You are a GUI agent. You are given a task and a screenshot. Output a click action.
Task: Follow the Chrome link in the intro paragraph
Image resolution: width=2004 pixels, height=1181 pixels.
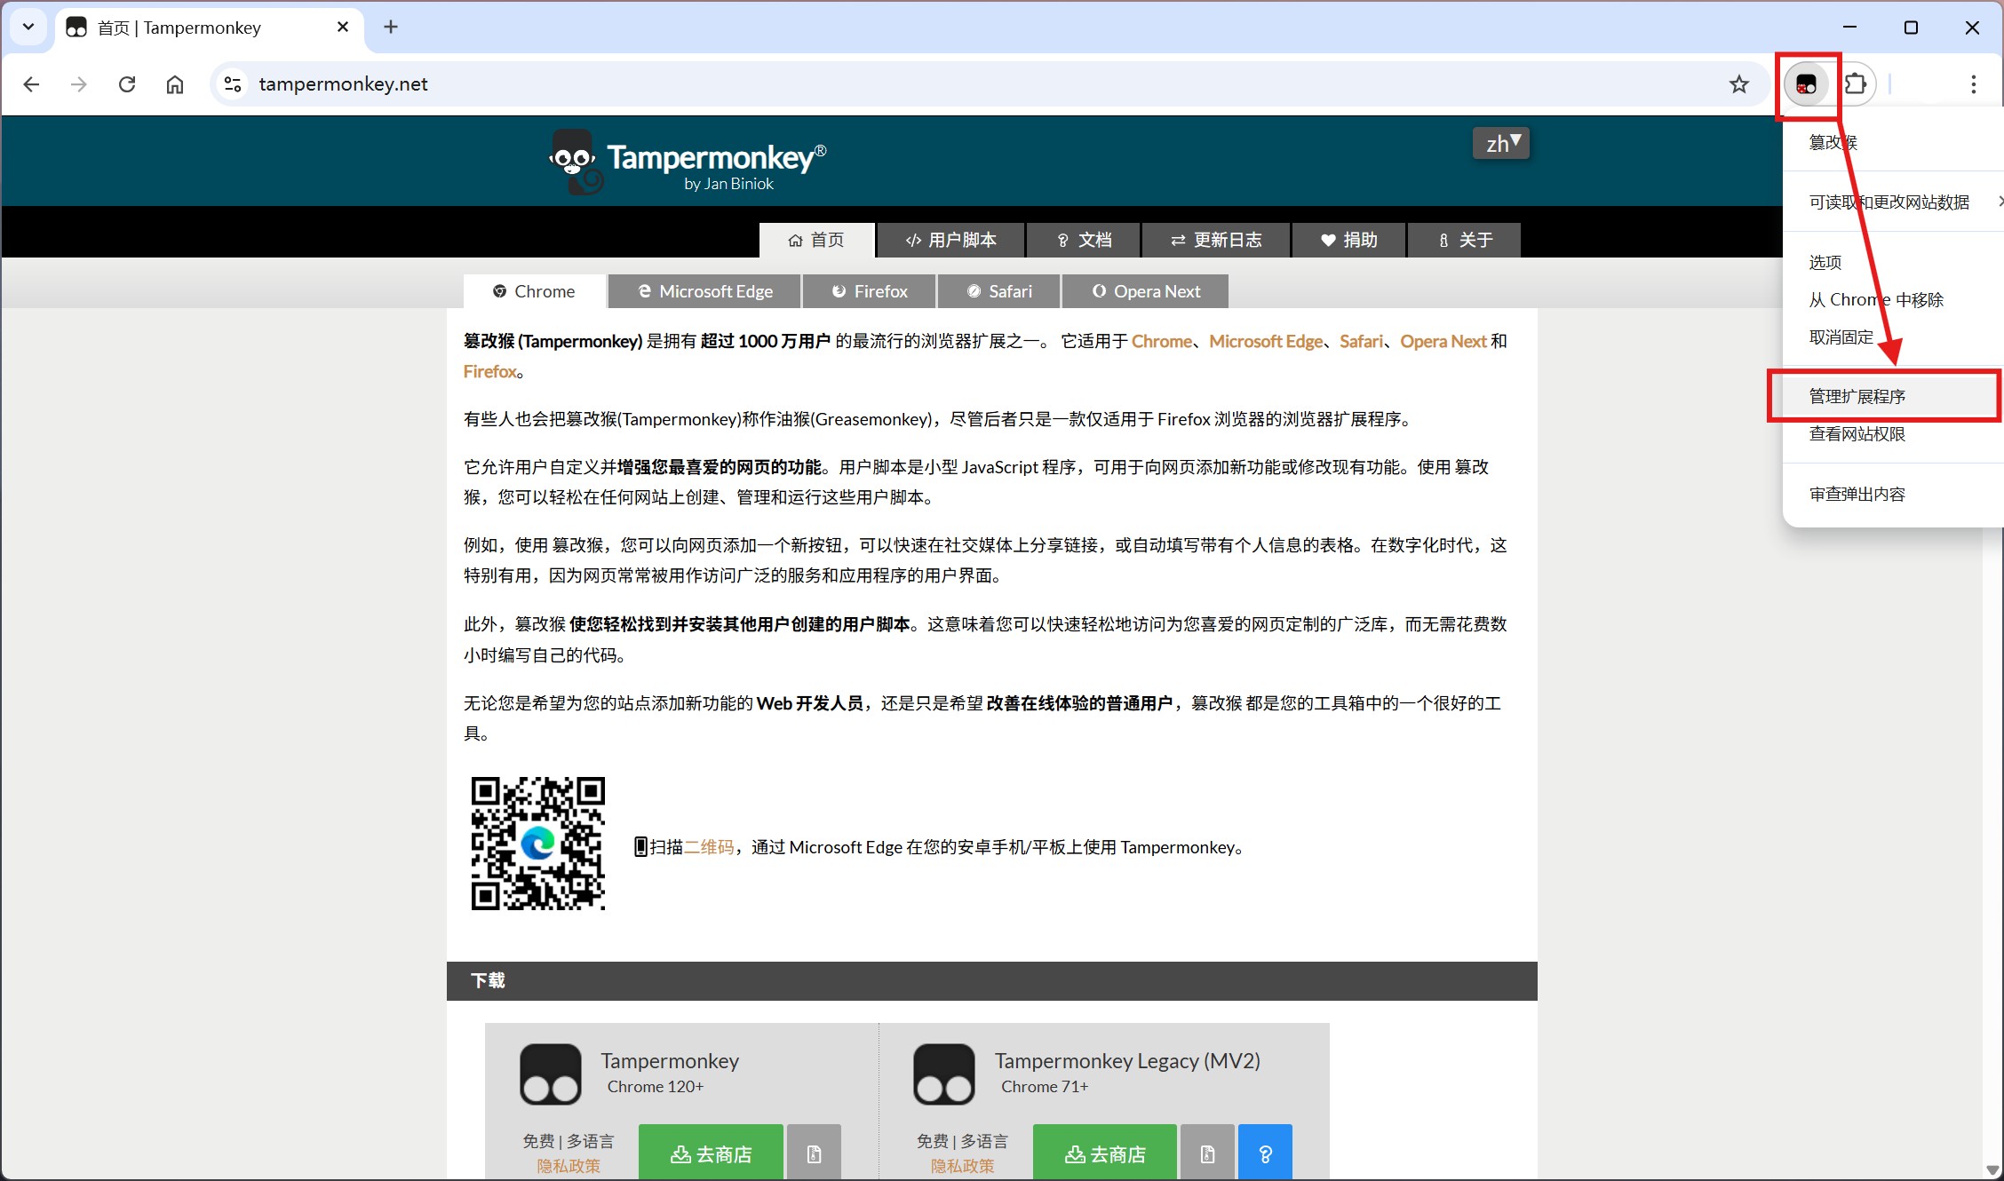[x=1162, y=342]
